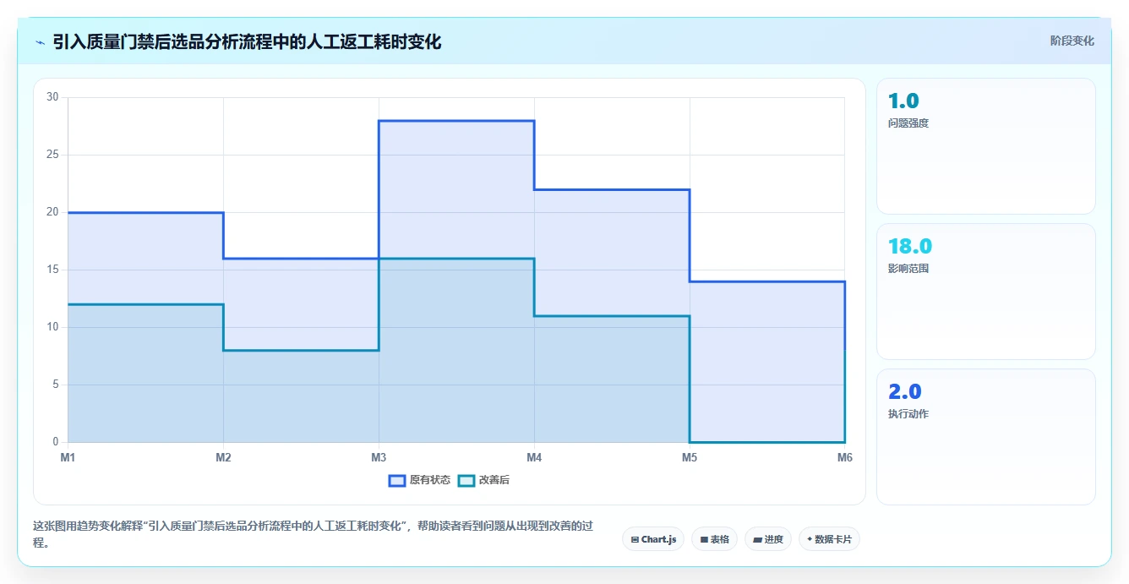1129x584 pixels.
Task: Click the 1.0 value text
Action: [903, 101]
